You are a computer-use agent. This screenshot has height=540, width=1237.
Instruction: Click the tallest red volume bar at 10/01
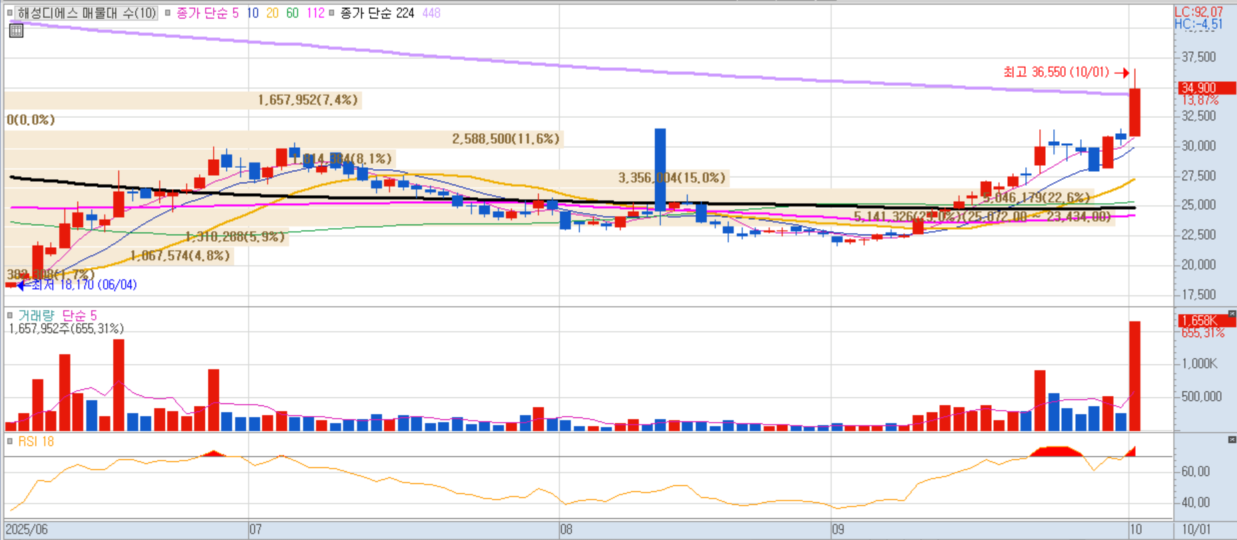(1134, 376)
